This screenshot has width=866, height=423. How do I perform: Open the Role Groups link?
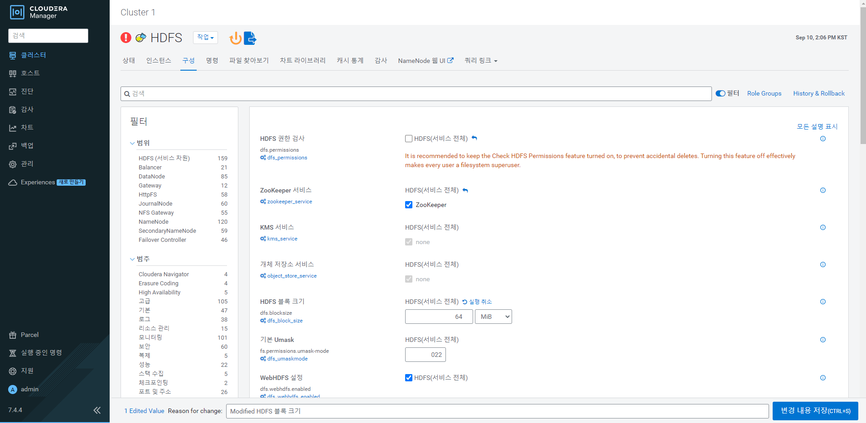[x=764, y=93]
